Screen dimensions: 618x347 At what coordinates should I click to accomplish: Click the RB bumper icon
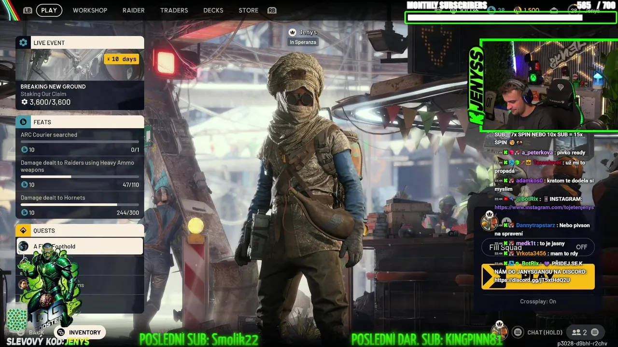coord(272,10)
